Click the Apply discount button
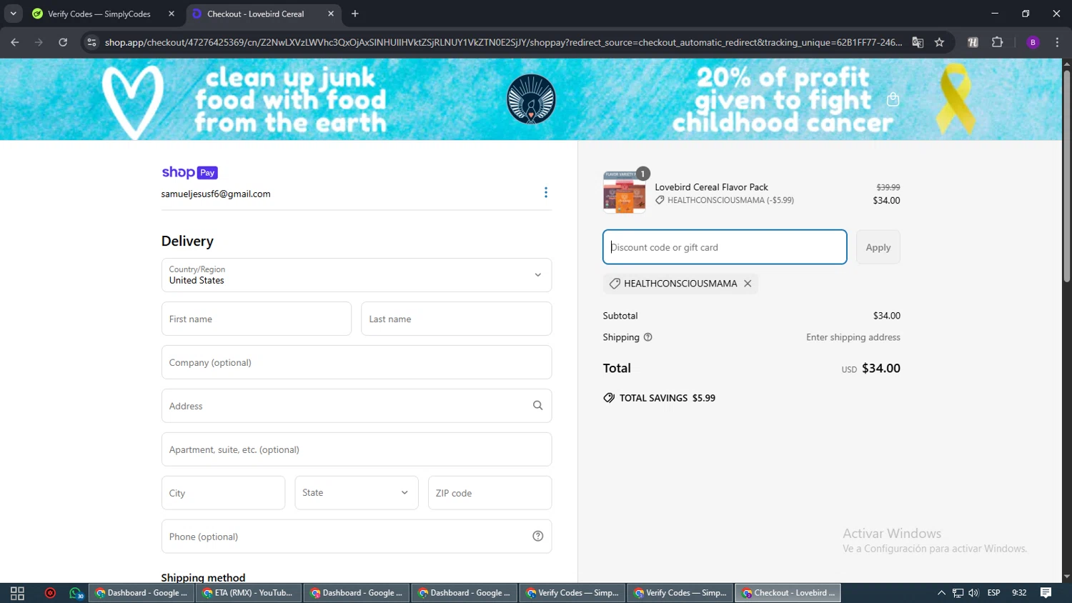The height and width of the screenshot is (603, 1072). (x=878, y=247)
